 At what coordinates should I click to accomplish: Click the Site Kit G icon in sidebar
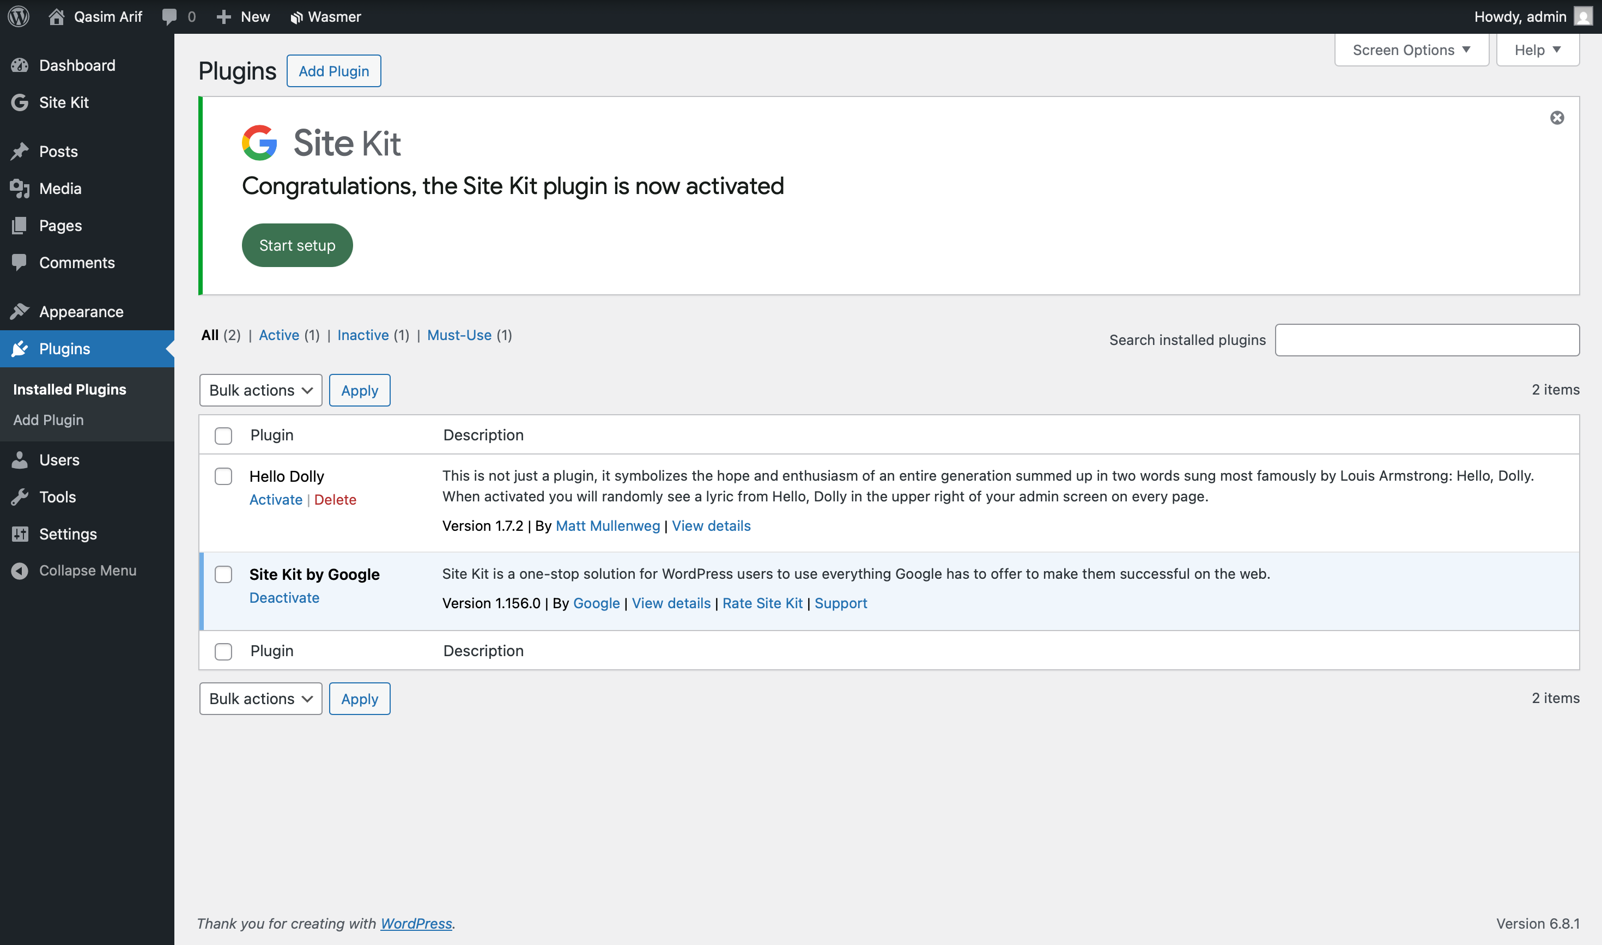click(x=20, y=102)
